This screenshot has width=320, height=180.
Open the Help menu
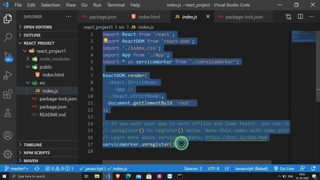135,5
